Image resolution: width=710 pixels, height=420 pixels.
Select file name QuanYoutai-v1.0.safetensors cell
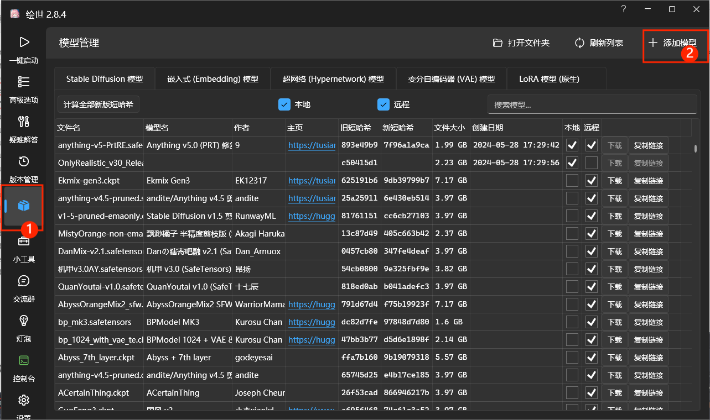99,287
